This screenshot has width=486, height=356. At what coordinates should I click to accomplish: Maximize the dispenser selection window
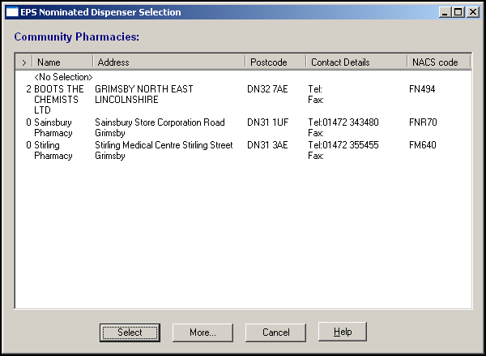(458, 12)
